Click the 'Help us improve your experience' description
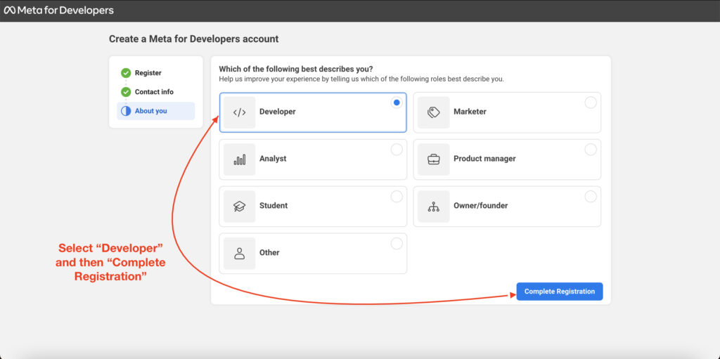The width and height of the screenshot is (720, 359). pyautogui.click(x=361, y=79)
